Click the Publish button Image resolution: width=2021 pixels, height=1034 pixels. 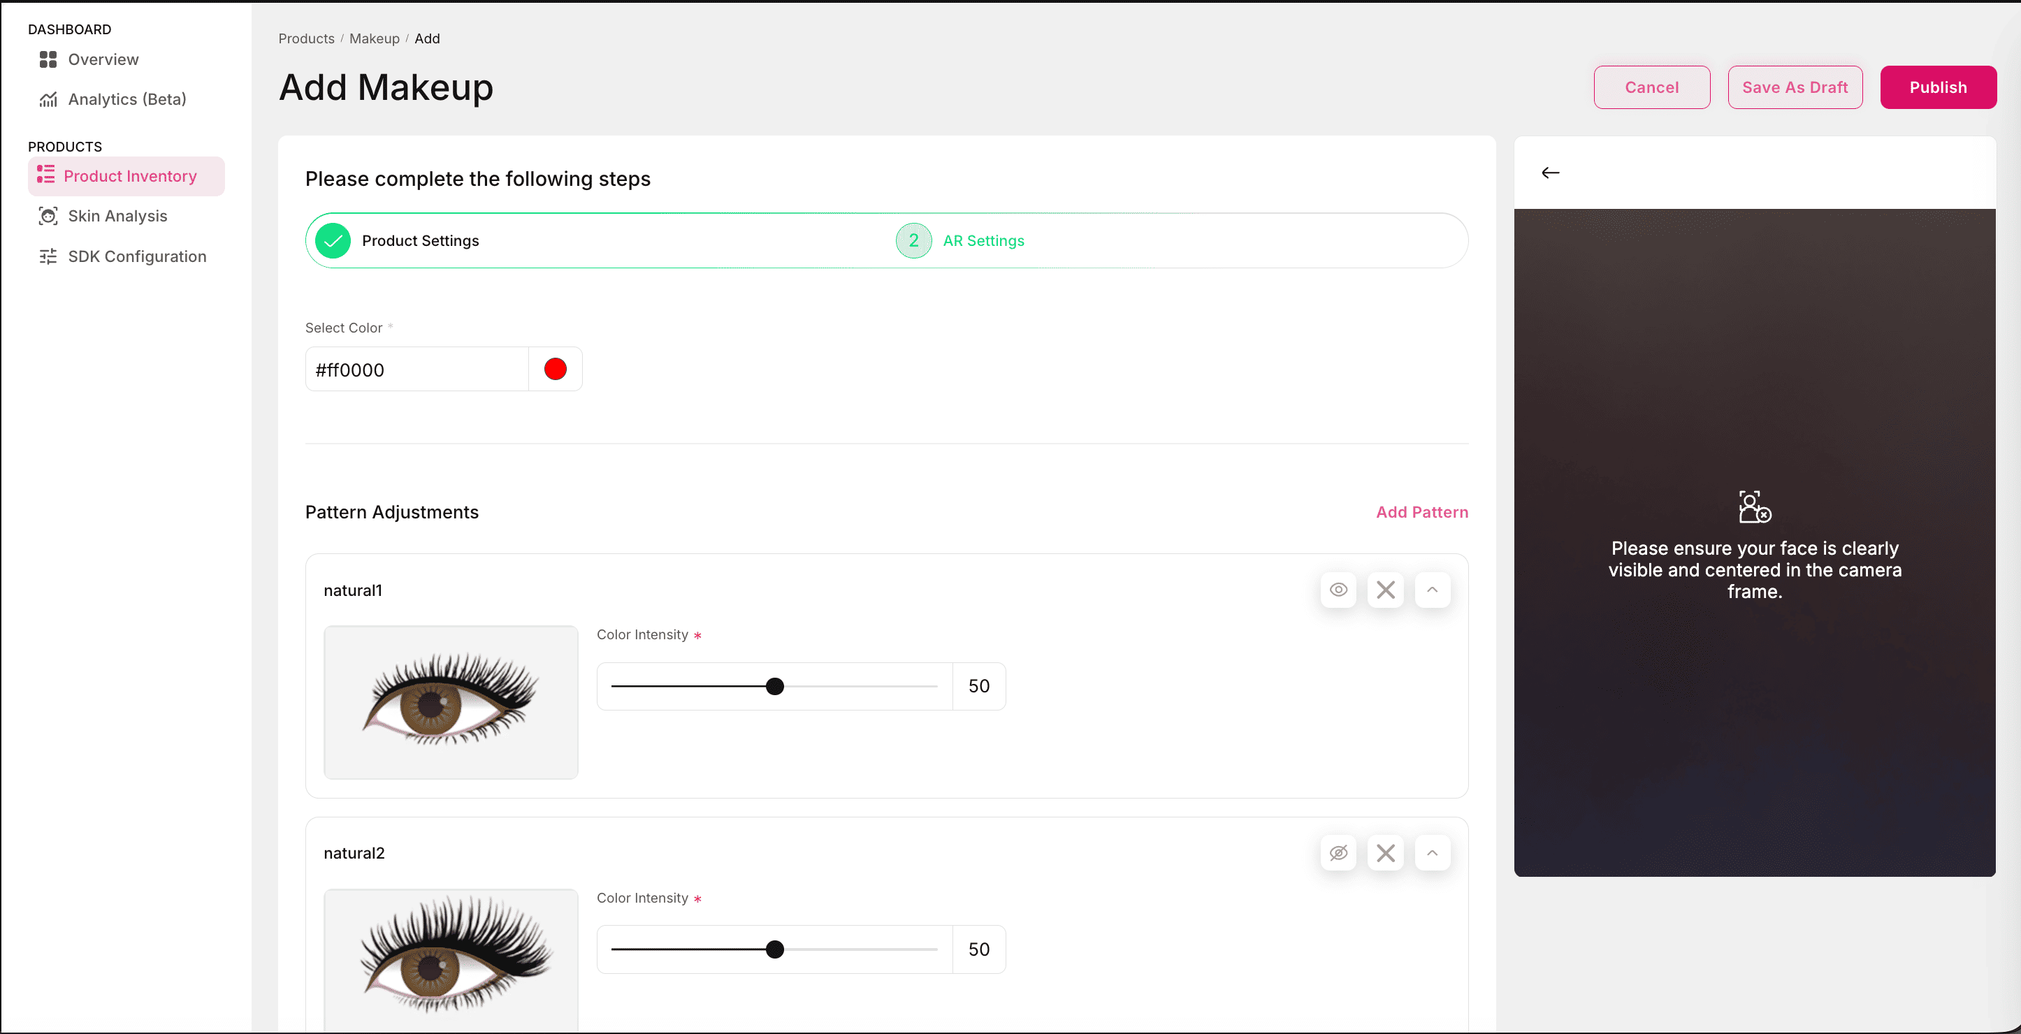1938,87
